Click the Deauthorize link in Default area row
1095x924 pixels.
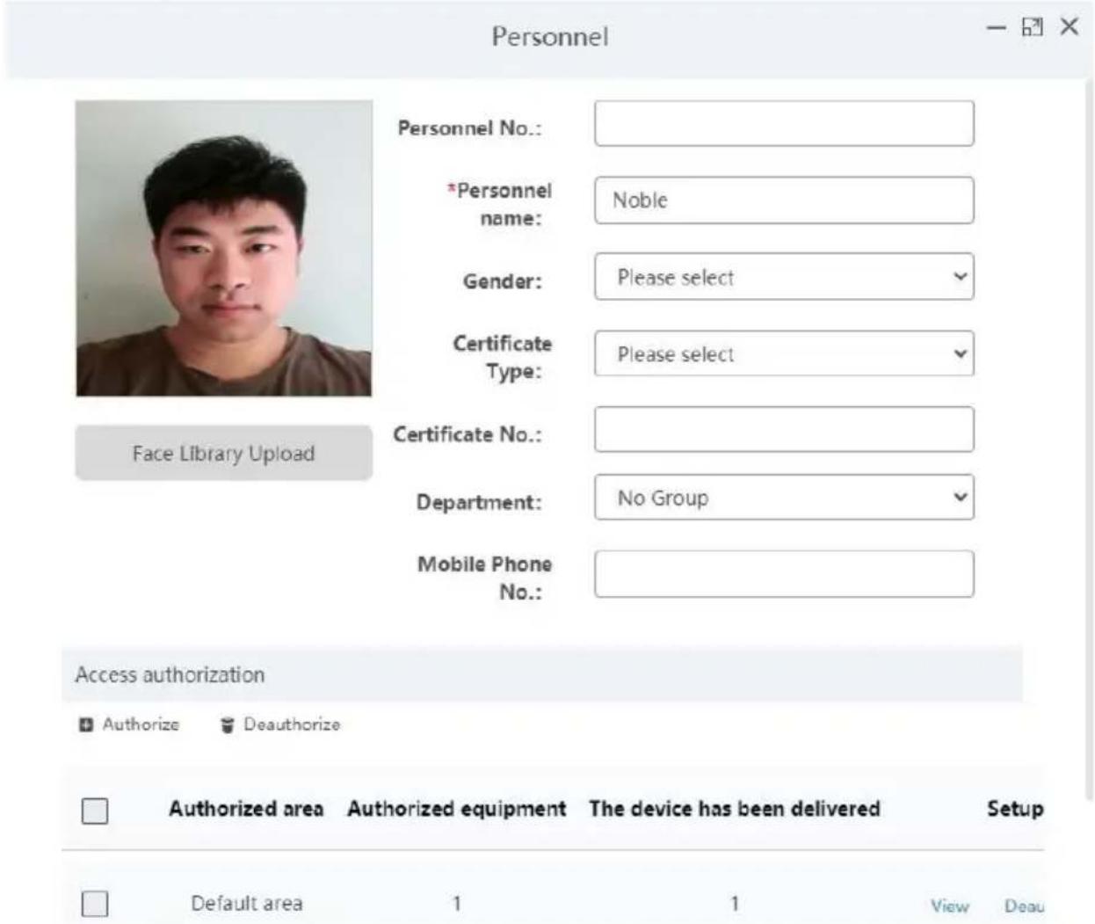(1025, 906)
